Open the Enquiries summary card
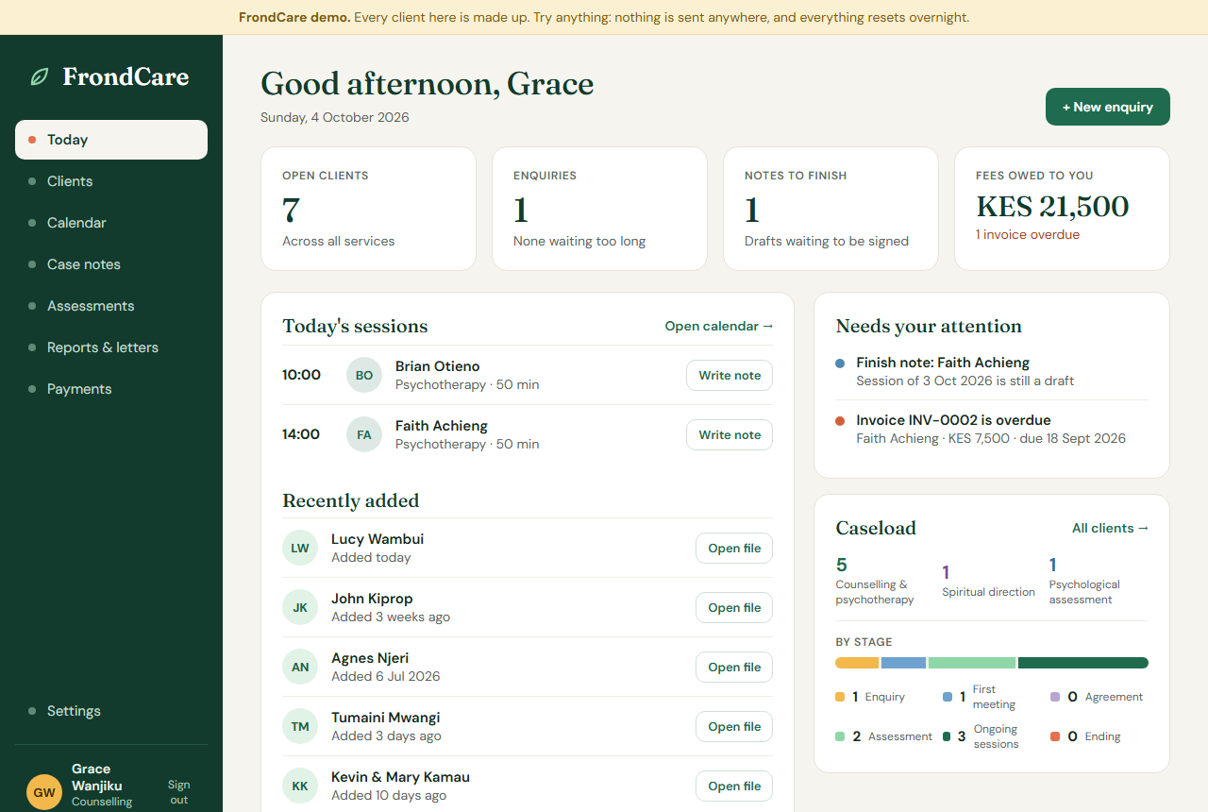This screenshot has height=812, width=1208. tap(599, 209)
